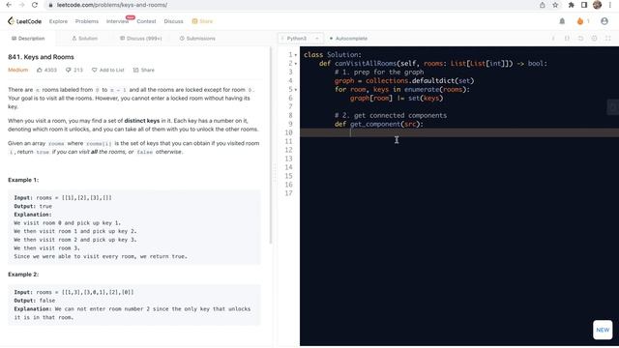Open the LeetCode account avatar menu
619x348 pixels.
604,21
